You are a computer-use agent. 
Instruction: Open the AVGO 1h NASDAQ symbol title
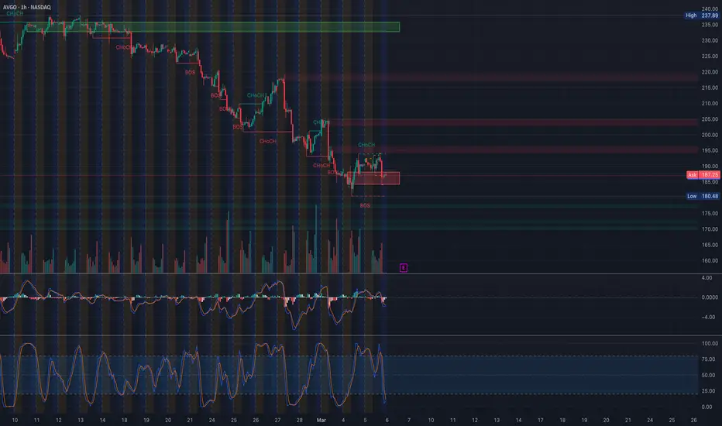click(x=26, y=8)
